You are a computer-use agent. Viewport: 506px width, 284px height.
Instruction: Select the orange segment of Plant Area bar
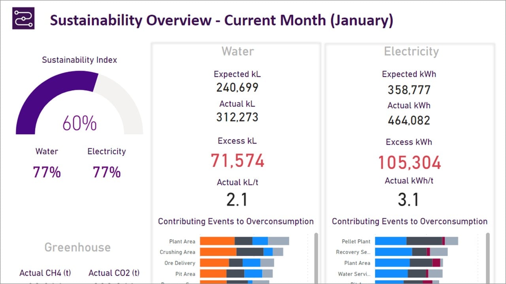tap(217, 241)
